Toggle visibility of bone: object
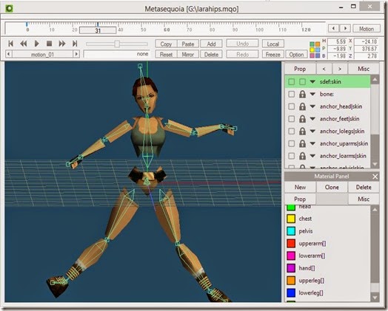 (x=292, y=95)
